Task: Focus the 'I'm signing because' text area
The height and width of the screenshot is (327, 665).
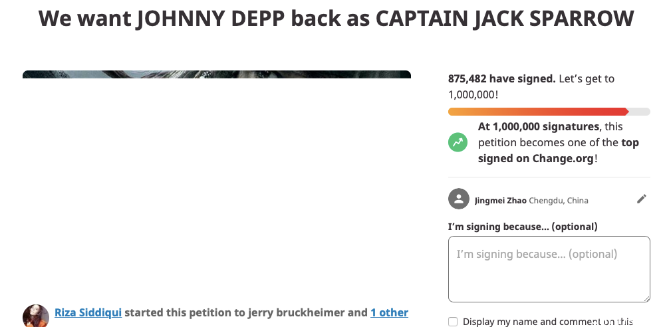Action: click(x=549, y=269)
